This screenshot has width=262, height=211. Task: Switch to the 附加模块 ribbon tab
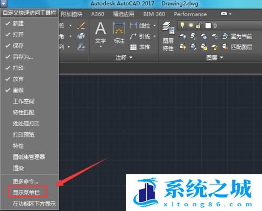(x=71, y=14)
